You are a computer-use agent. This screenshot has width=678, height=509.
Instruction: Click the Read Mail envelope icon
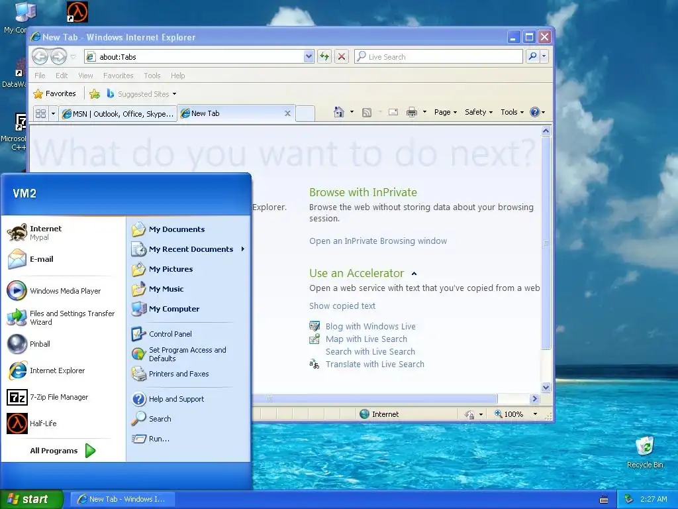point(393,112)
